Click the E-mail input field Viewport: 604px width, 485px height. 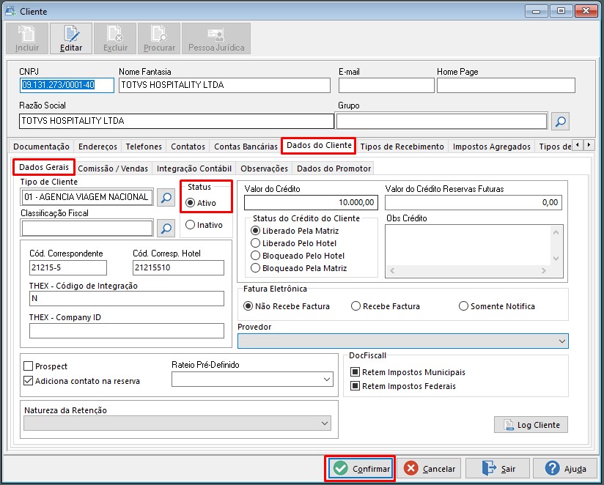click(x=386, y=85)
